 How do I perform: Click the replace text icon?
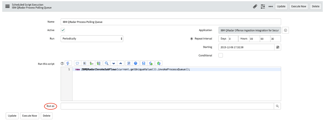tap(92, 63)
